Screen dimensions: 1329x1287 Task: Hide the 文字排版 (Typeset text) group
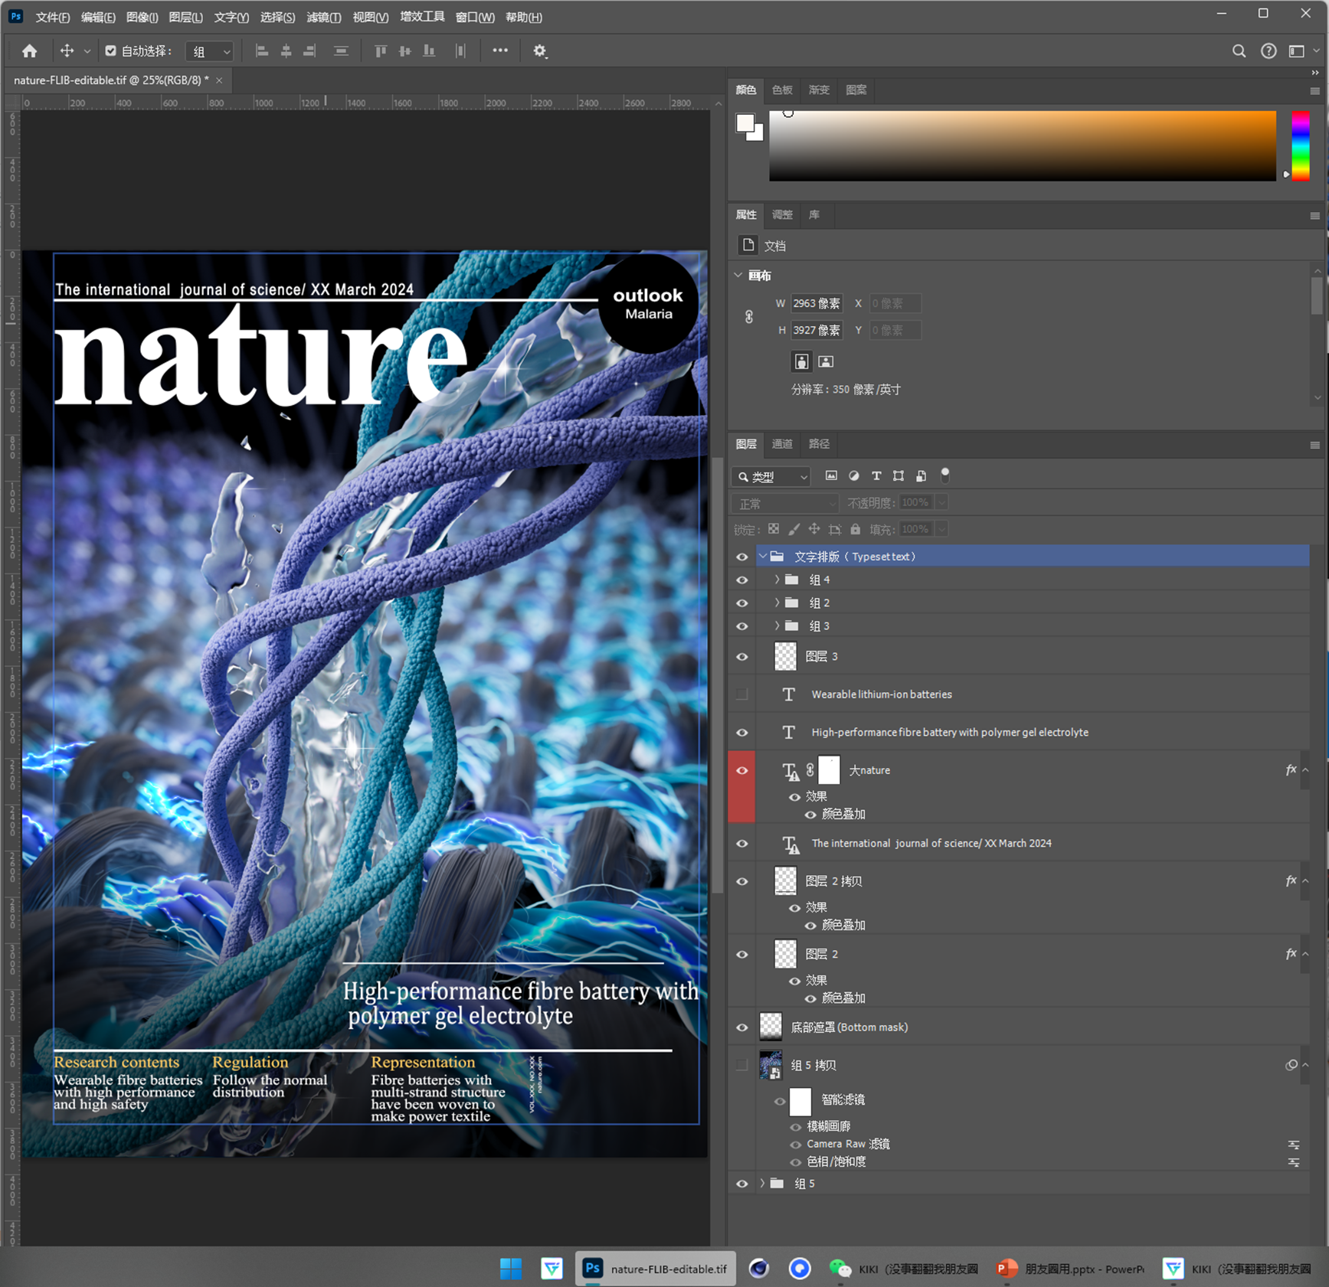(x=741, y=557)
